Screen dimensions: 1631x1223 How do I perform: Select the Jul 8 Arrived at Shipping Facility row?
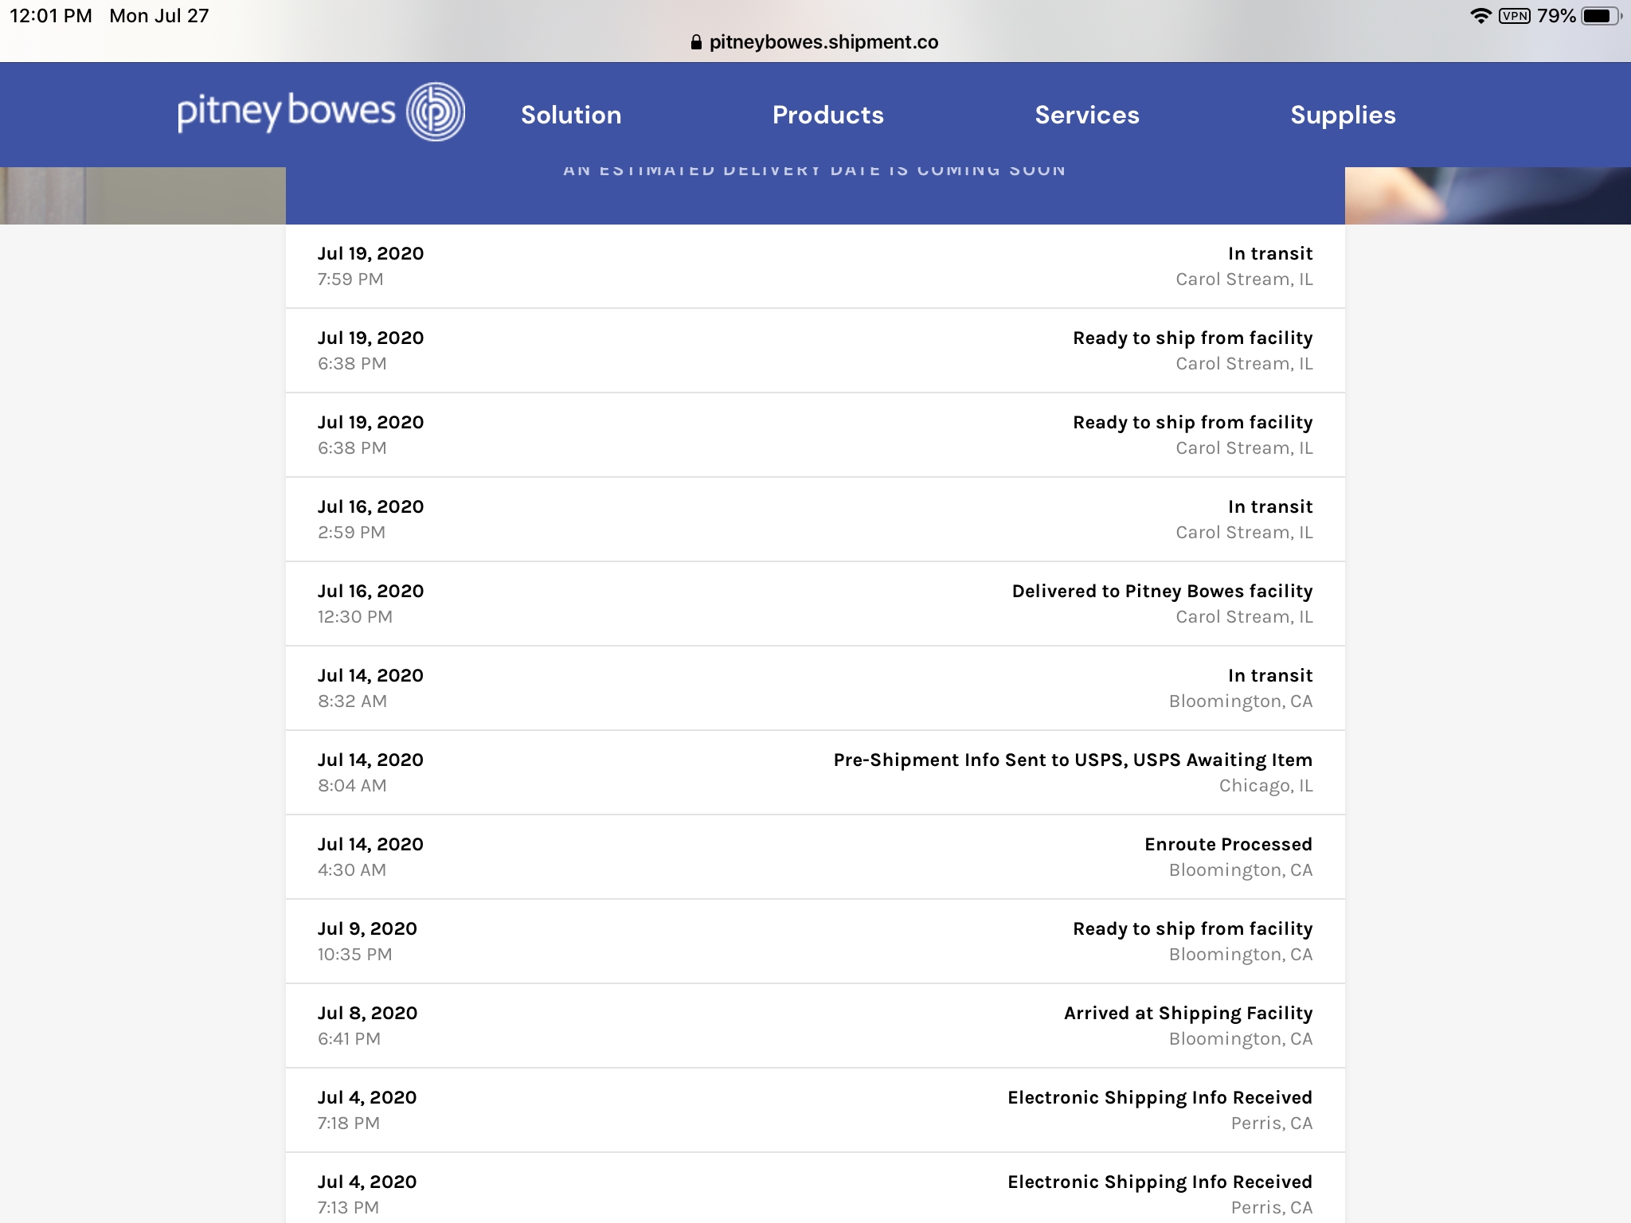tap(814, 1025)
